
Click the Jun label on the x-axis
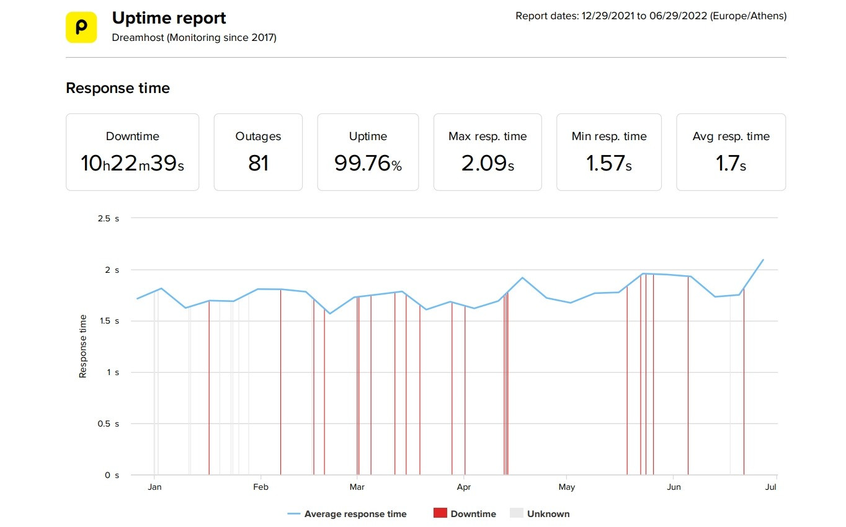tap(674, 487)
